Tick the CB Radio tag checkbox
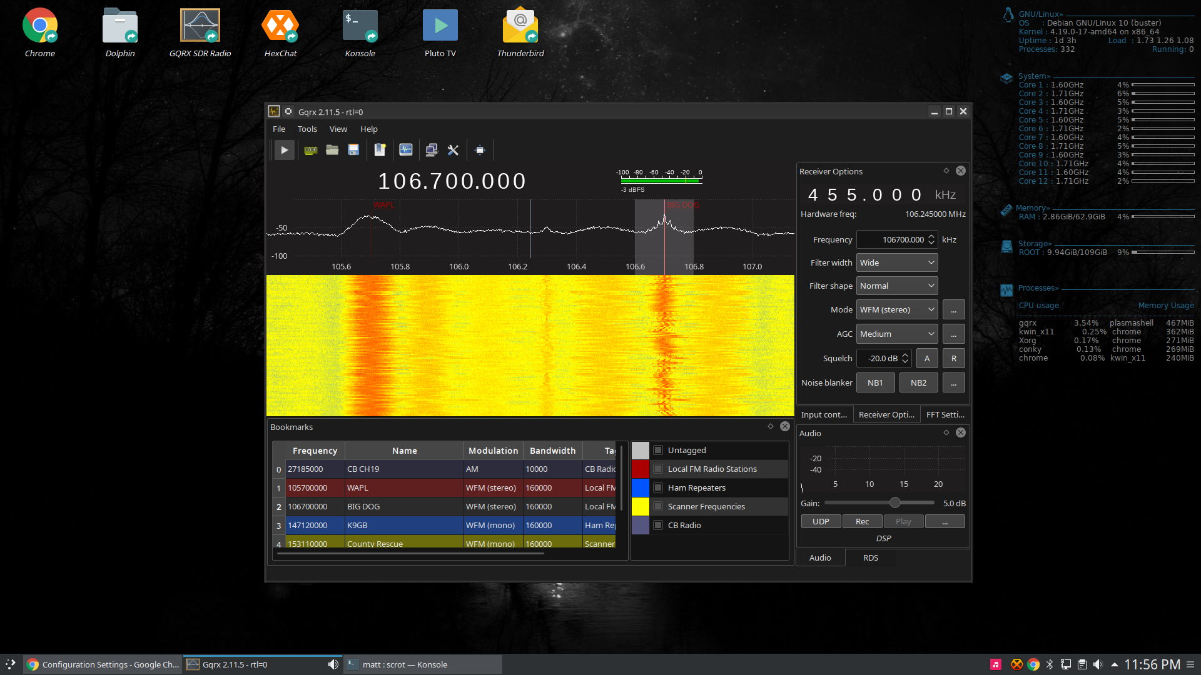Image resolution: width=1201 pixels, height=675 pixels. 658,526
